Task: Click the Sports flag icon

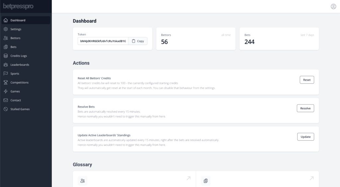Action: [6, 73]
